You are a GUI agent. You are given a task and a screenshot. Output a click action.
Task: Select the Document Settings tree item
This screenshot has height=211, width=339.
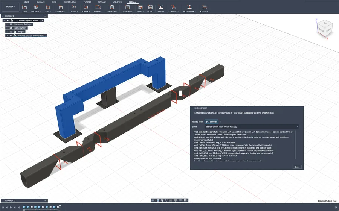click(x=23, y=24)
